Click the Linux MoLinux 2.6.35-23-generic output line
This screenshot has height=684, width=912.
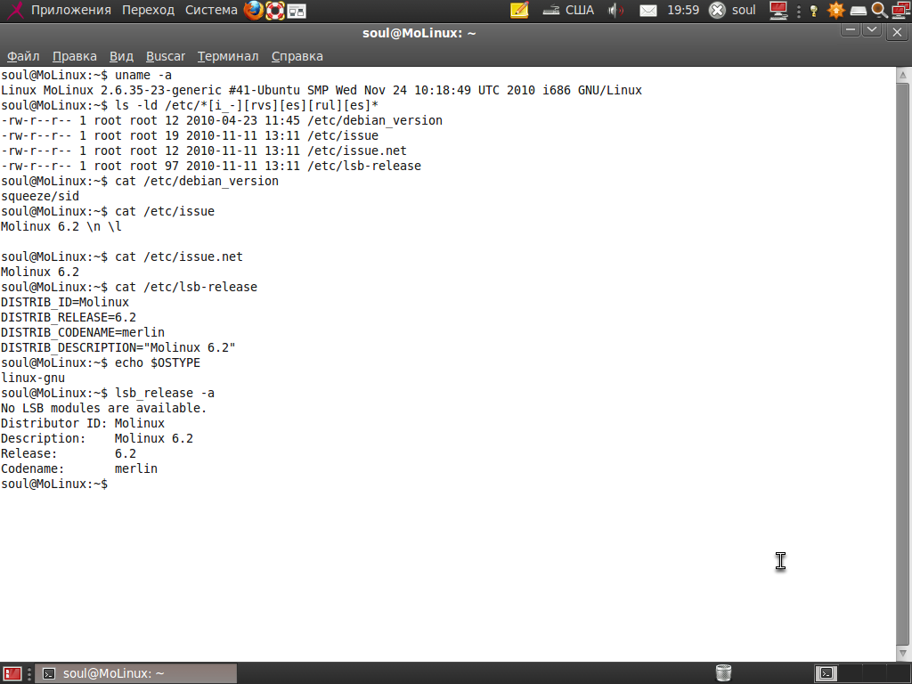(x=321, y=90)
